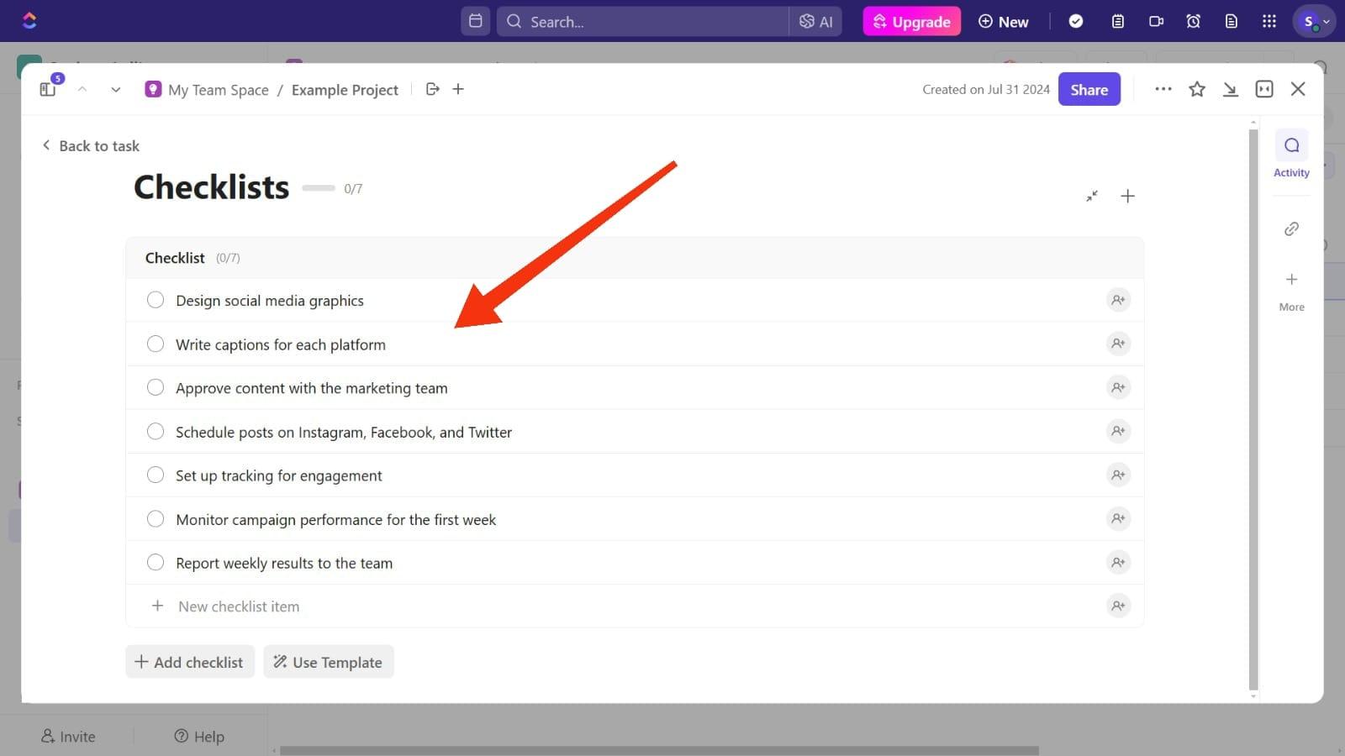Click the move task icon beside the breadcrumb
The width and height of the screenshot is (1345, 756).
pos(433,89)
